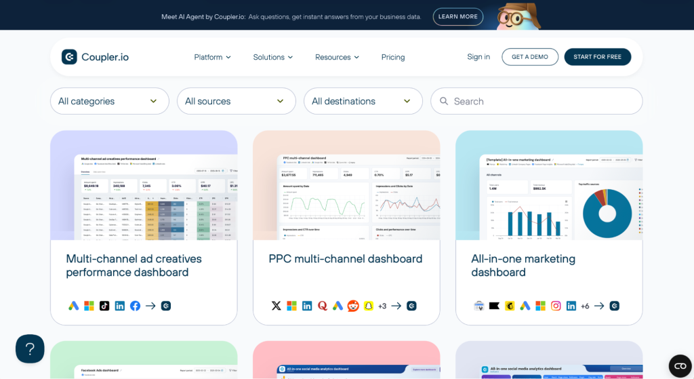Click the Learn More banner button
694x379 pixels.
click(457, 16)
